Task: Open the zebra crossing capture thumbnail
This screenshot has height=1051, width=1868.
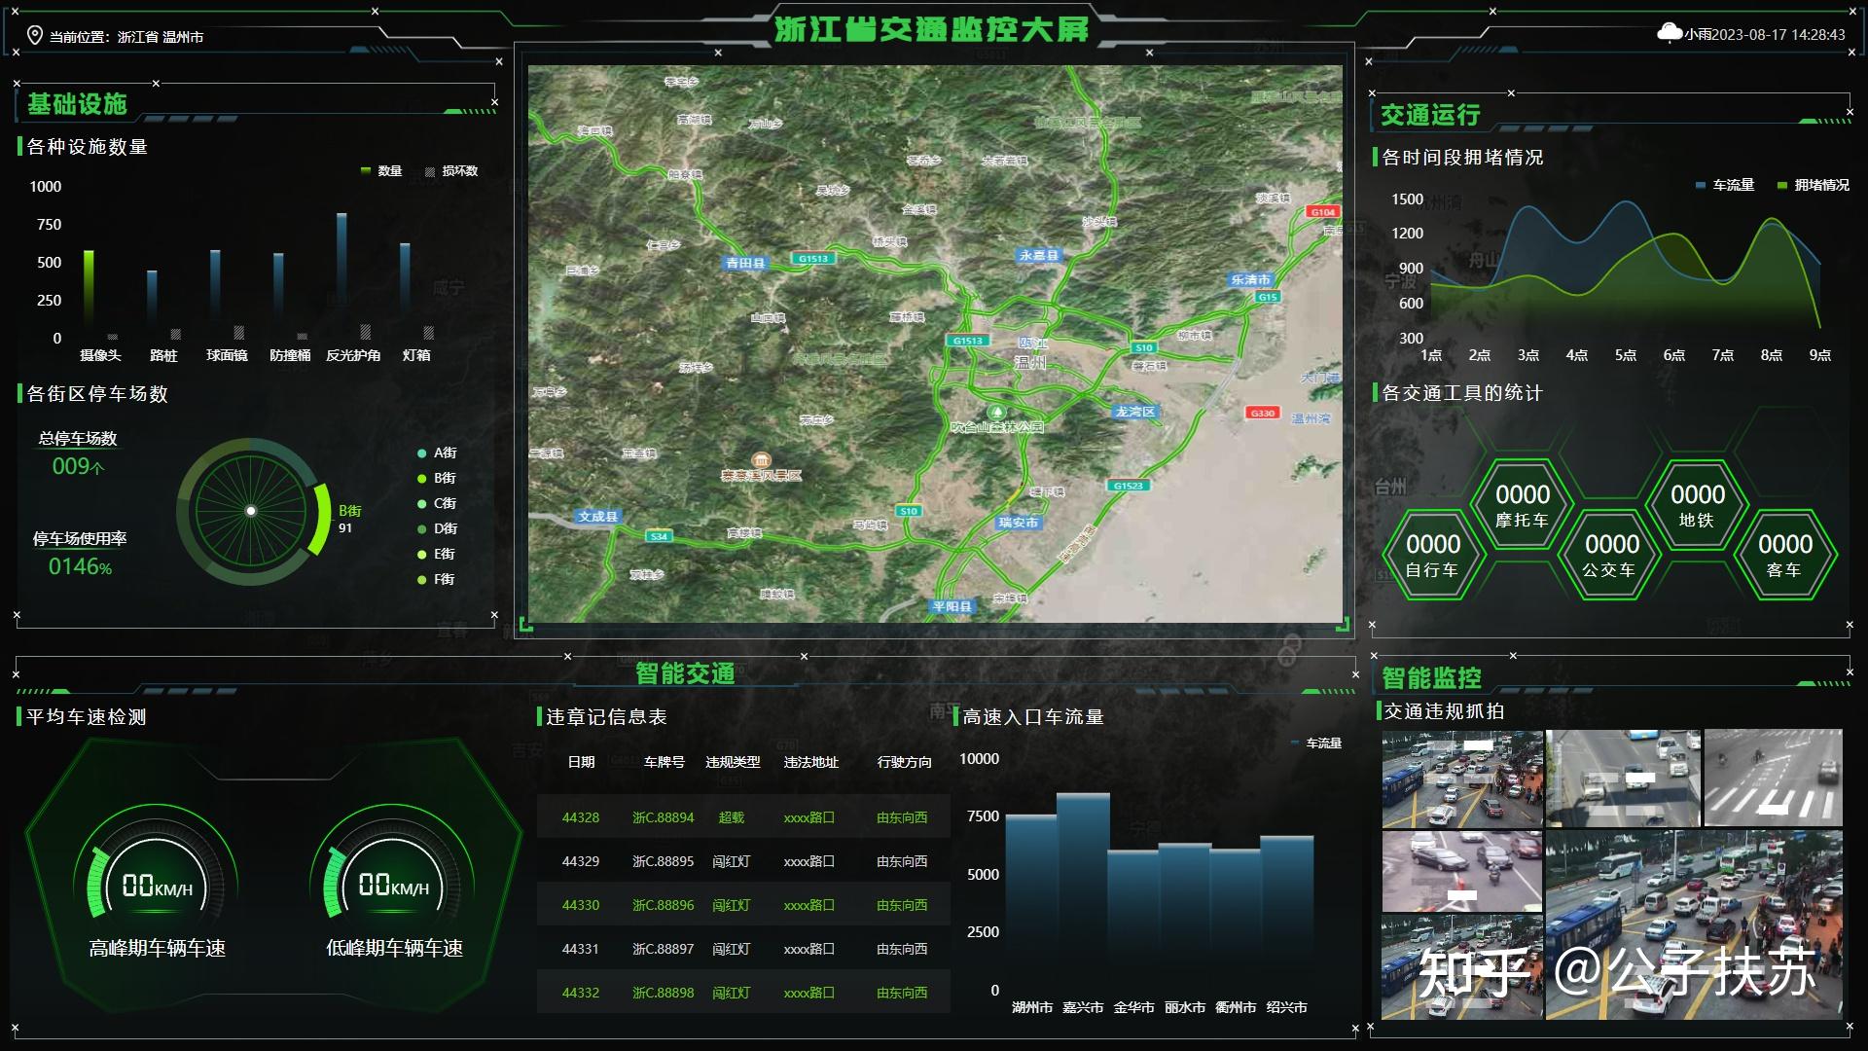Action: tap(1773, 778)
